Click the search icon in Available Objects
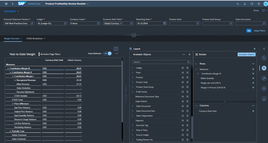This screenshot has height=143, width=268. 188,62
